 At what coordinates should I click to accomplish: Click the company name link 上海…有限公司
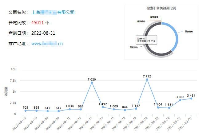pos(53,12)
